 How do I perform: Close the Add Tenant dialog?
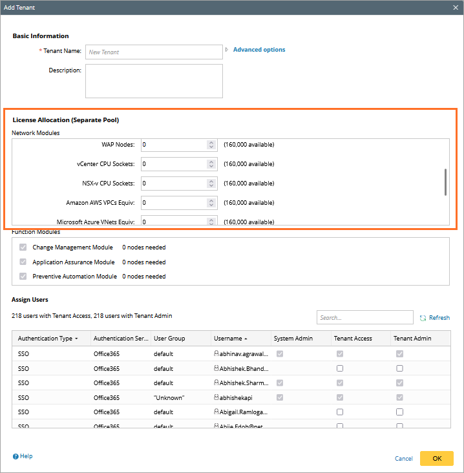(455, 7)
